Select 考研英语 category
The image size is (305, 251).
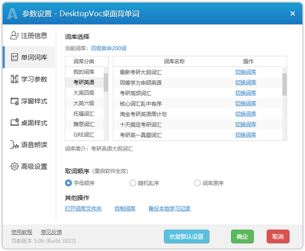[x=84, y=82]
